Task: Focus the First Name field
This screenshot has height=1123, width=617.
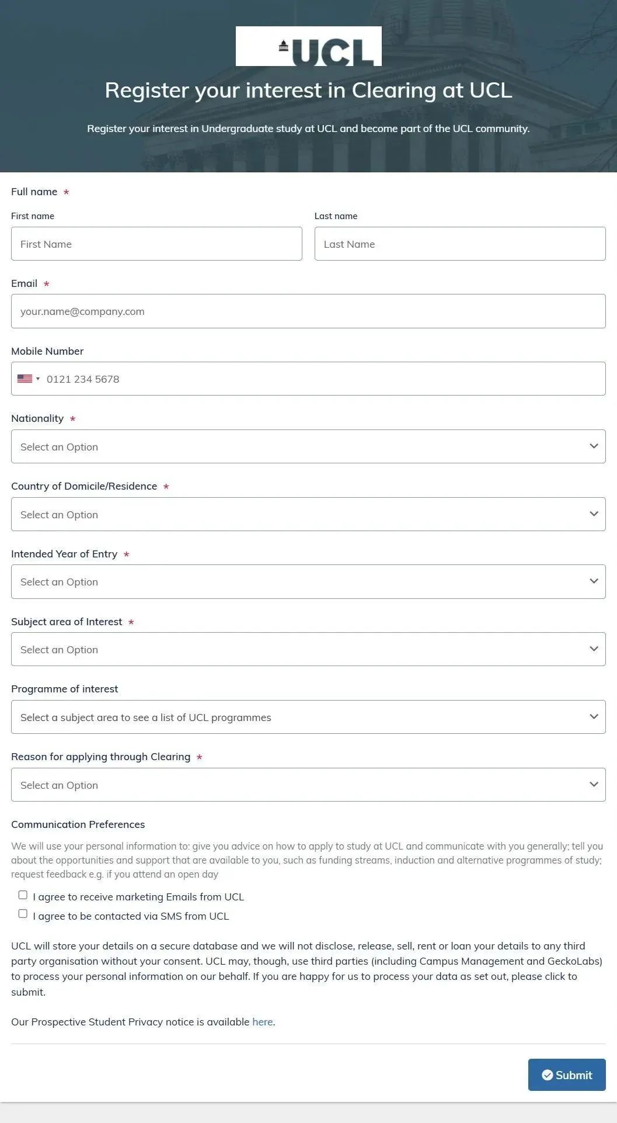Action: [156, 244]
